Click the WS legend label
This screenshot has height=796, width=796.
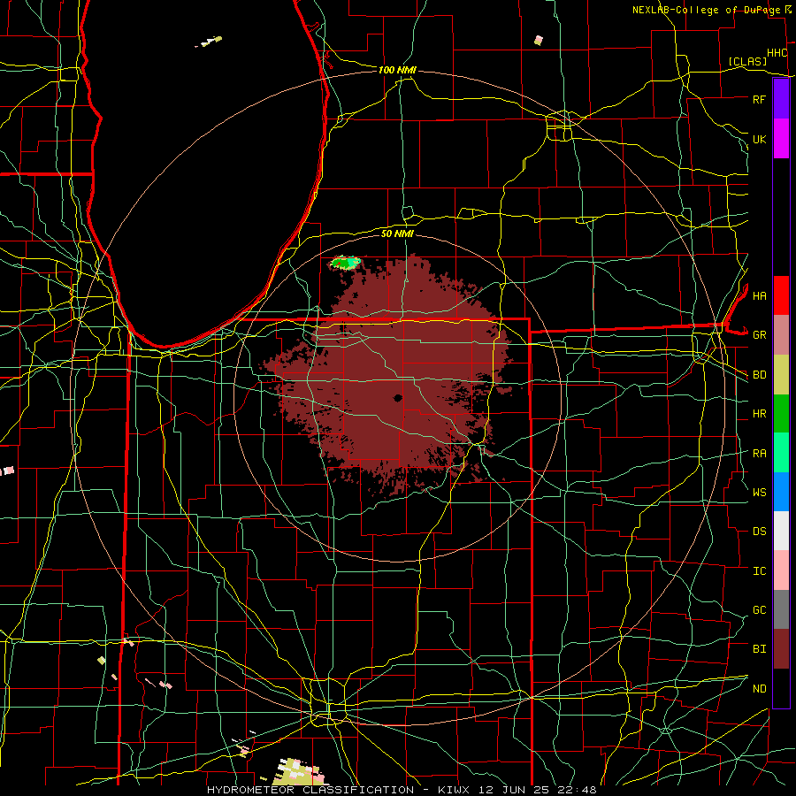[759, 493]
